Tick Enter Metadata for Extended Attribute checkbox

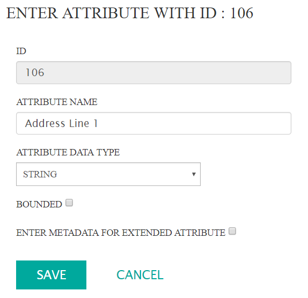(x=232, y=231)
